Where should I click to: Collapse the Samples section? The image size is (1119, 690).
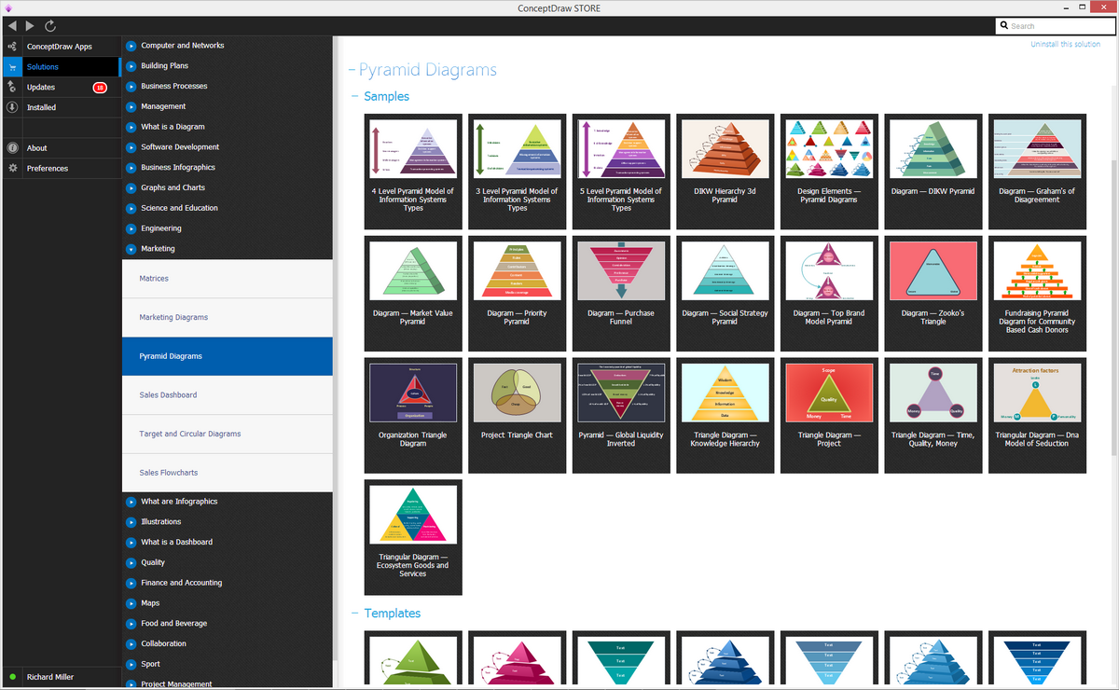[355, 96]
